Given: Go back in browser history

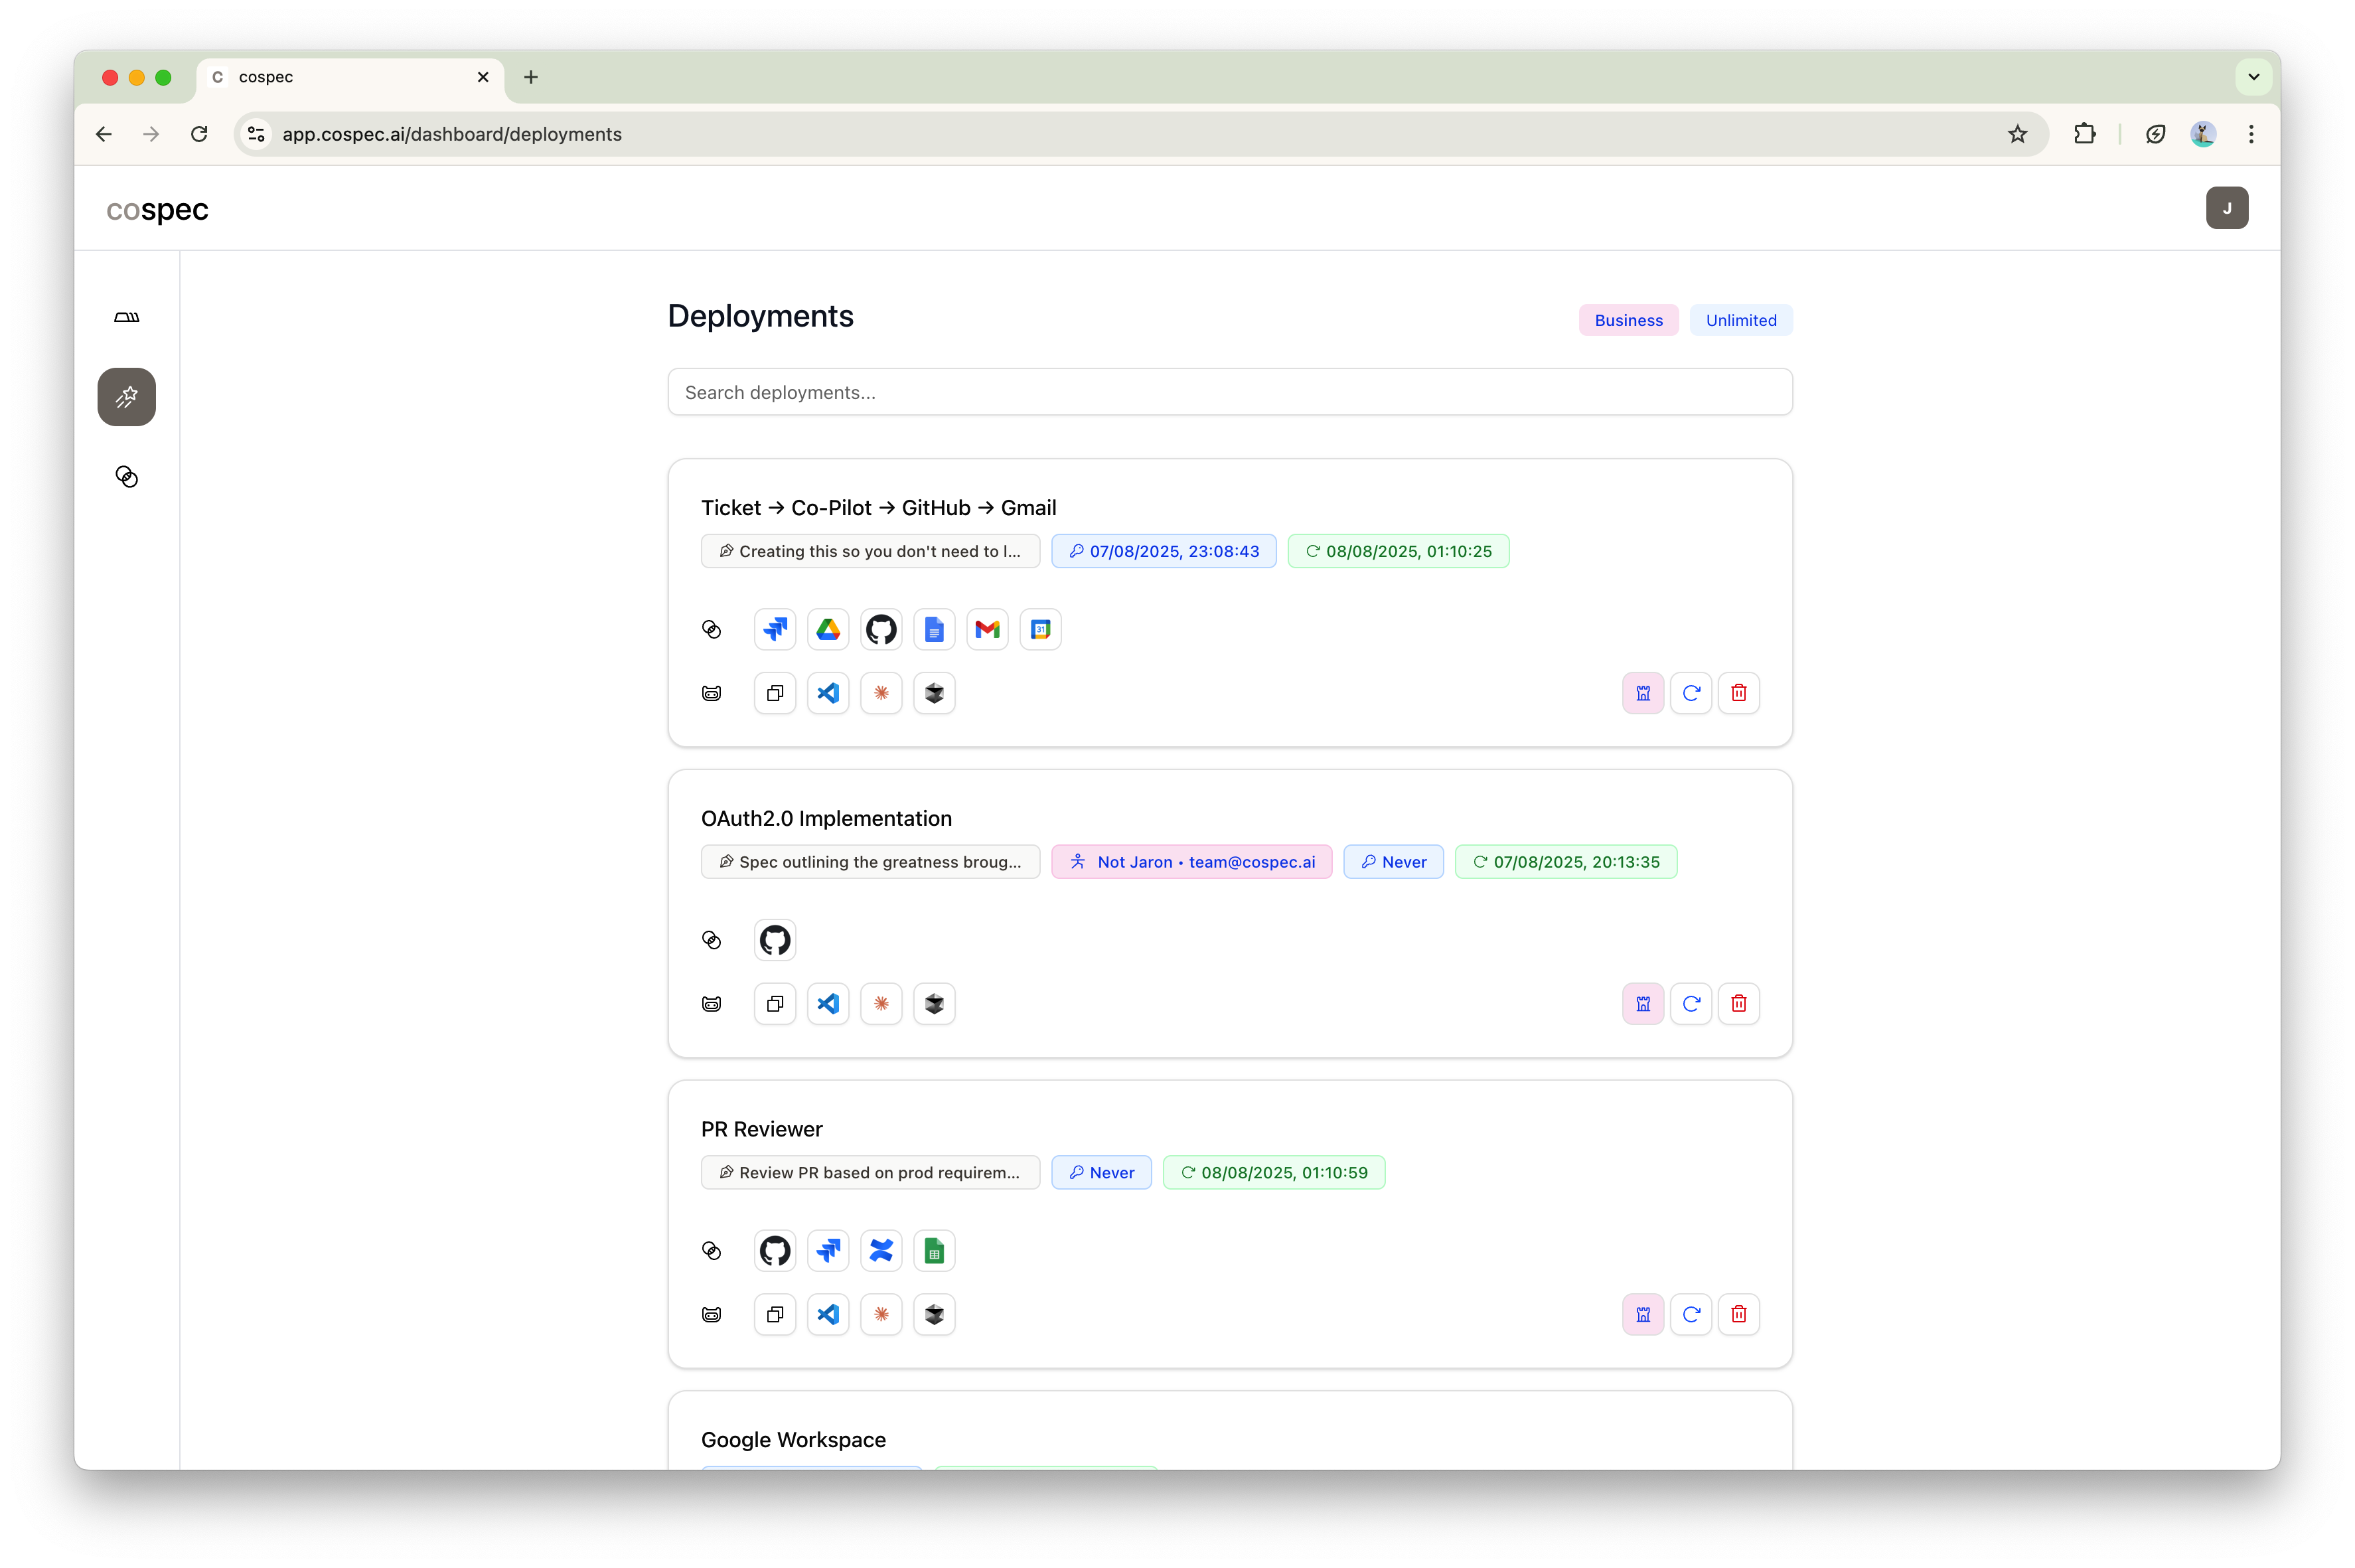Looking at the screenshot, I should coord(104,134).
